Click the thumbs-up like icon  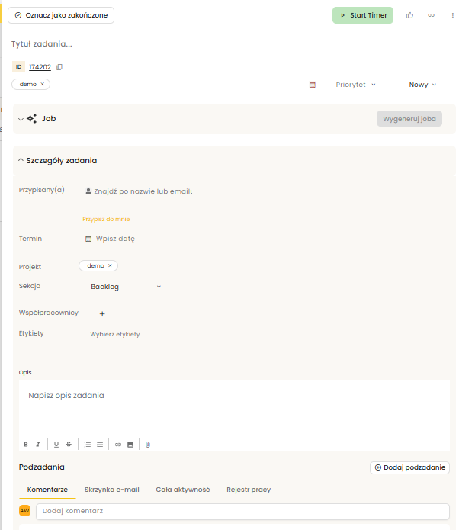[x=409, y=15]
